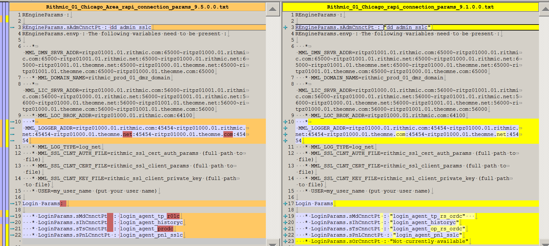
Task: Click 'REngineParams :' on left pane line 1
Action: pos(46,15)
